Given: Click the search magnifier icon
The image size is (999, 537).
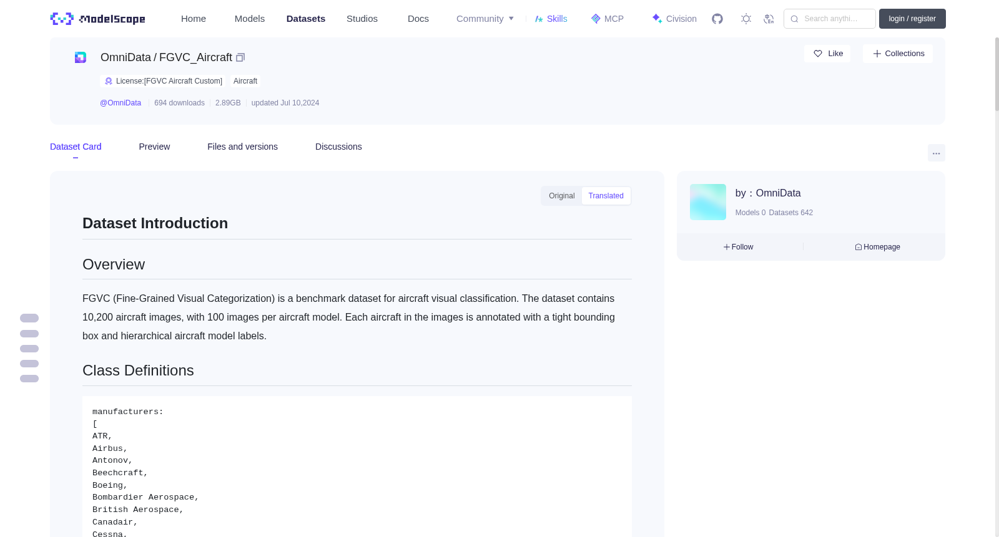Looking at the screenshot, I should (x=795, y=19).
